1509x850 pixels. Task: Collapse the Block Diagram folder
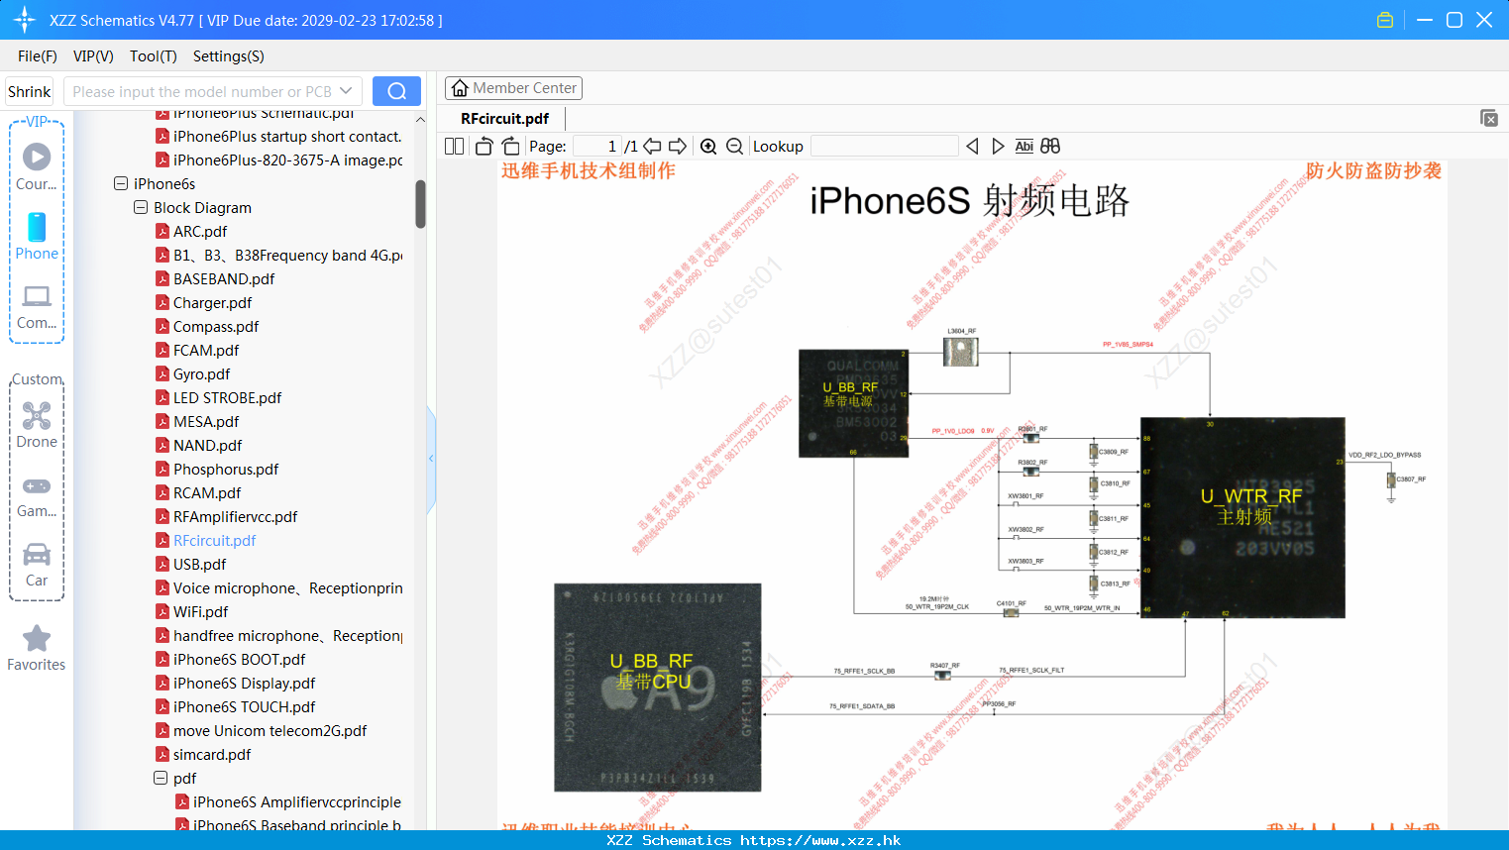point(141,207)
